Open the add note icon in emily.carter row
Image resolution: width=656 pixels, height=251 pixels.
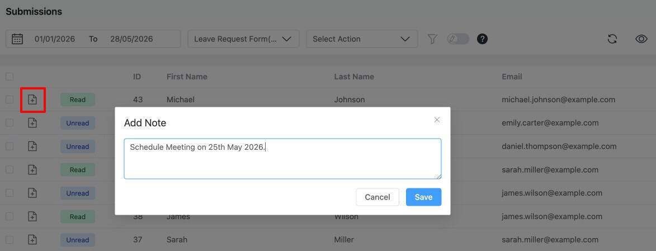pos(32,123)
